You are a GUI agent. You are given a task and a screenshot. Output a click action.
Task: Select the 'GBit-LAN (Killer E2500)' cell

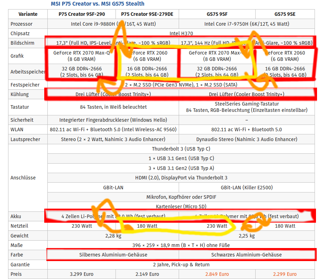coord(247,188)
